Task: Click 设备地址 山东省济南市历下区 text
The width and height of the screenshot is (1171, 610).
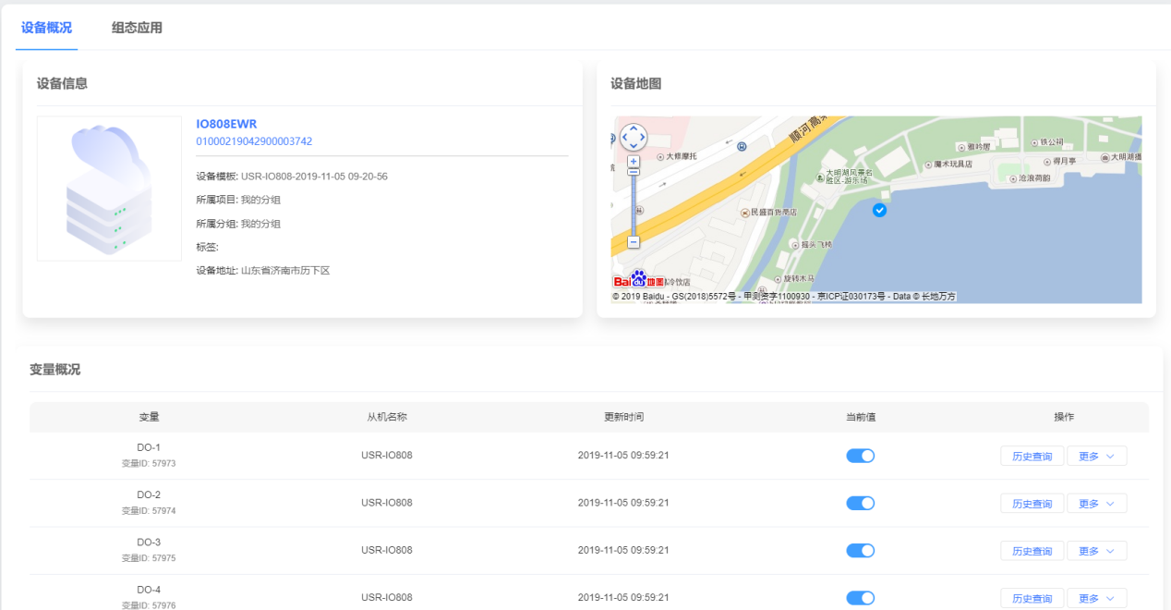Action: [263, 271]
